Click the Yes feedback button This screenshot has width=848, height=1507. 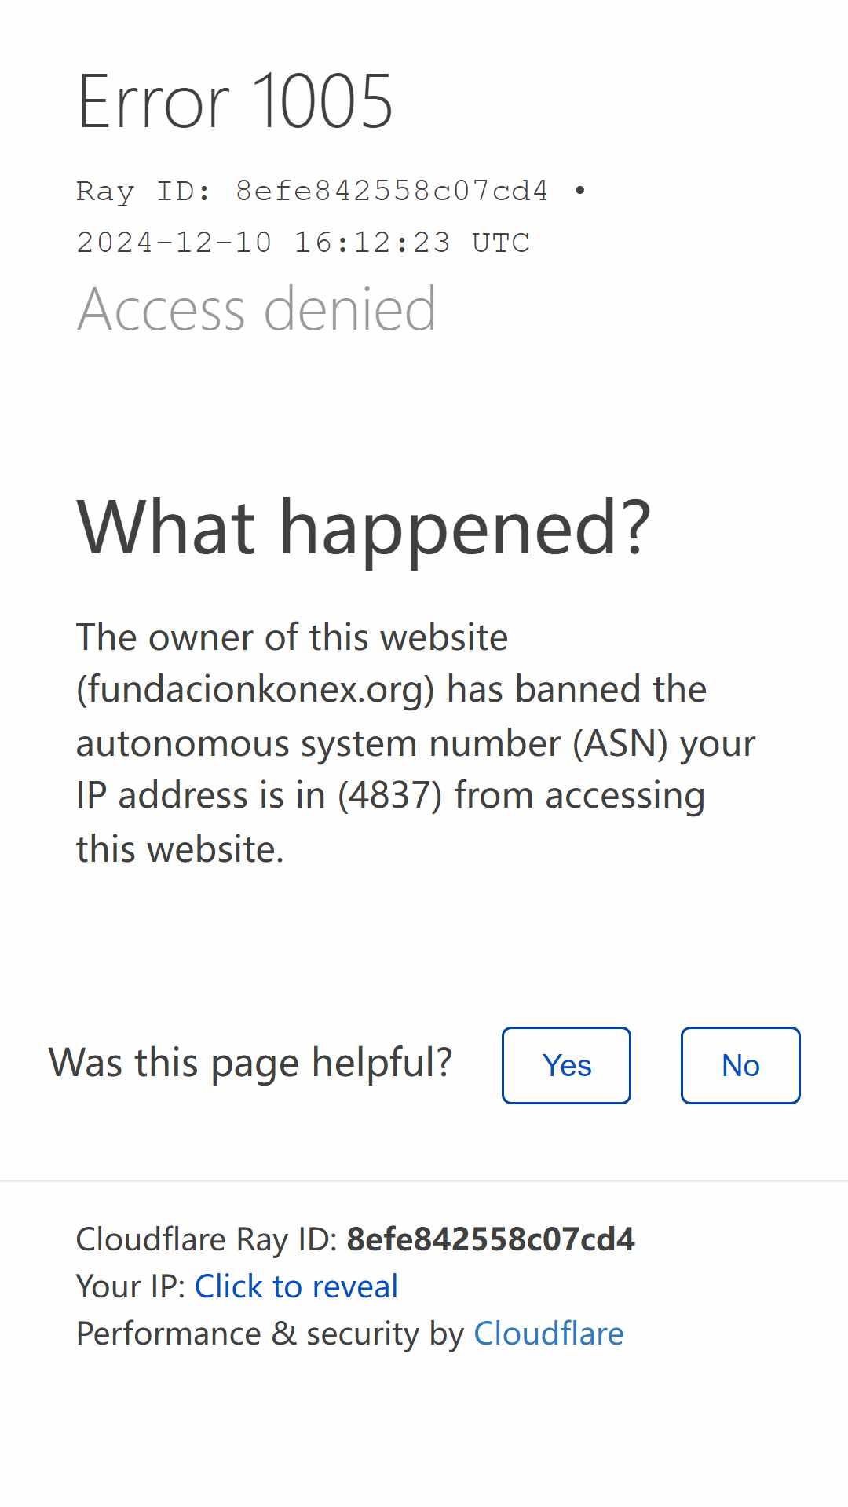point(566,1065)
